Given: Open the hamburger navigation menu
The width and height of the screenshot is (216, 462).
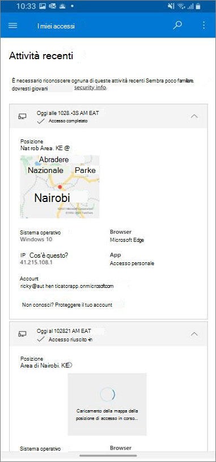Looking at the screenshot, I should click(x=12, y=26).
